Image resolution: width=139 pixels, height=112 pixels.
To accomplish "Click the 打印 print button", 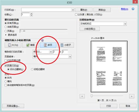I will coord(109,106).
